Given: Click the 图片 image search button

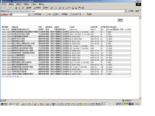Looking at the screenshot, I should coord(56,14).
